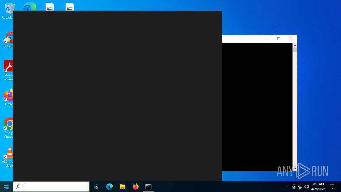Select the first image file desktop icon
This screenshot has height=192, width=341.
(x=50, y=6)
